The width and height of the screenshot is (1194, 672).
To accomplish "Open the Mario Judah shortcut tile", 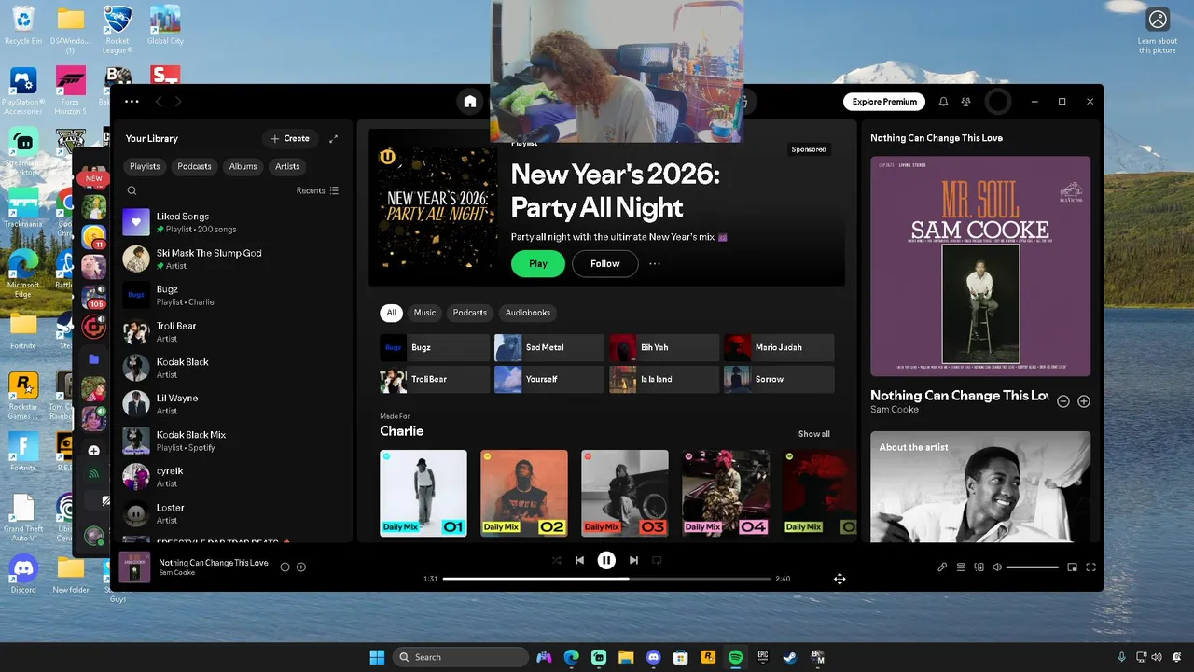I will [x=778, y=347].
